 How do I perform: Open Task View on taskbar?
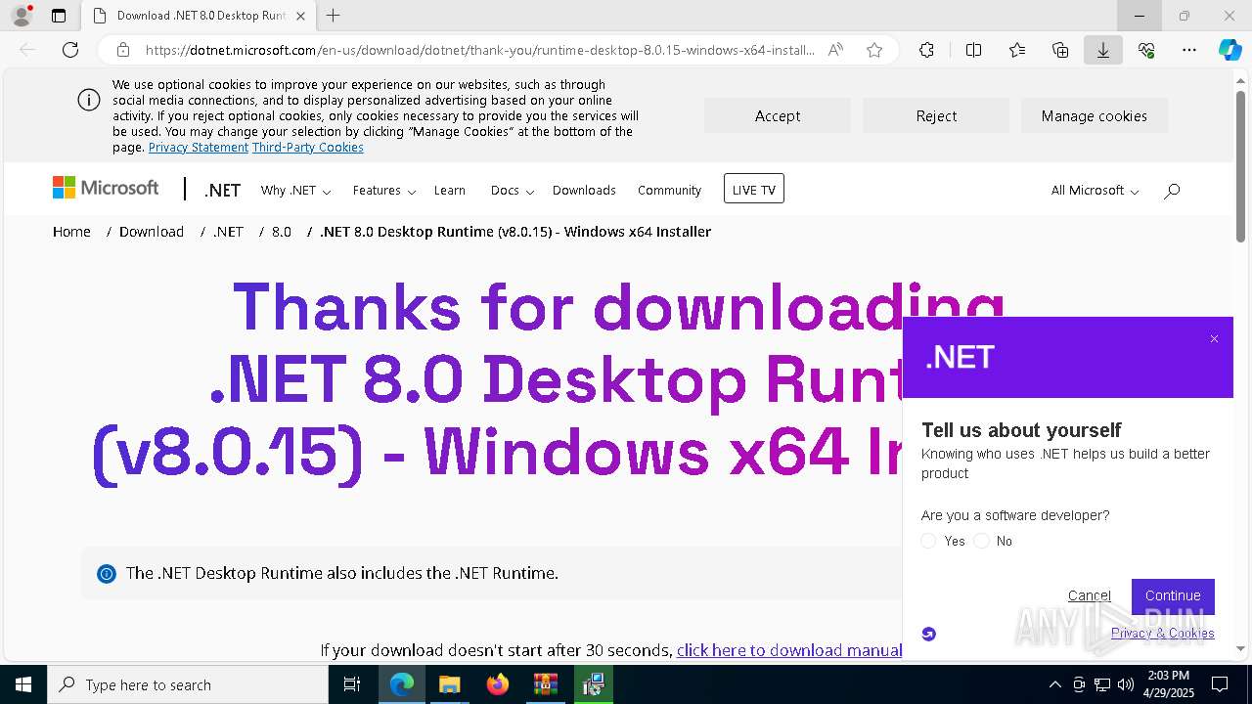click(352, 684)
